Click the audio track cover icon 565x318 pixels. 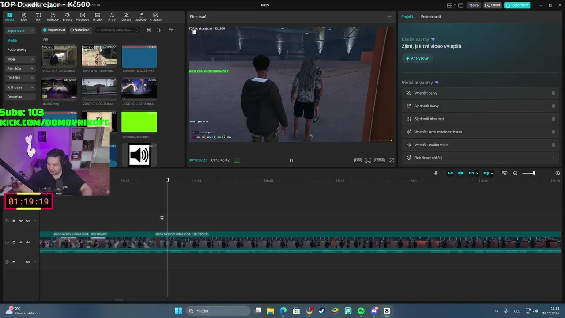click(x=7, y=262)
